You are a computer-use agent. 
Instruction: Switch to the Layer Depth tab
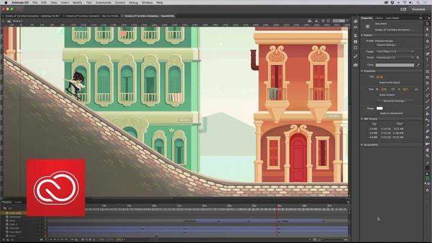click(392, 18)
